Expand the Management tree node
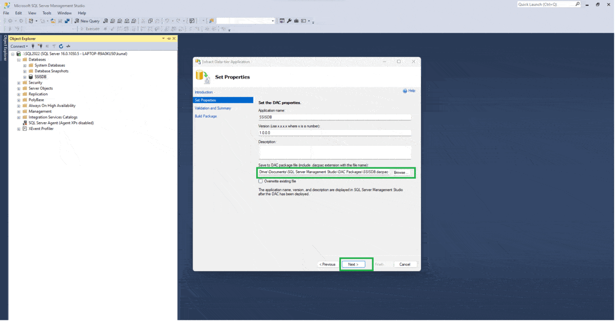This screenshot has width=616, height=323. pyautogui.click(x=17, y=111)
